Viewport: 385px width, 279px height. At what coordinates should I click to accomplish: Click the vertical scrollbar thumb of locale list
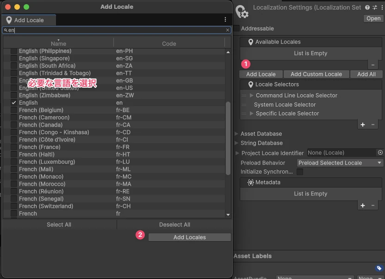click(228, 138)
